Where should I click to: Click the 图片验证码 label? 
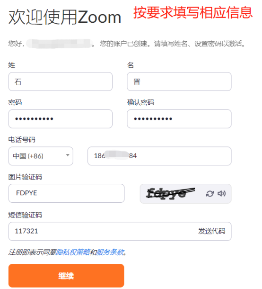pyautogui.click(x=25, y=177)
